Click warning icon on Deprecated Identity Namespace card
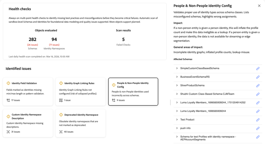The width and height of the screenshot is (265, 145). click(x=61, y=115)
